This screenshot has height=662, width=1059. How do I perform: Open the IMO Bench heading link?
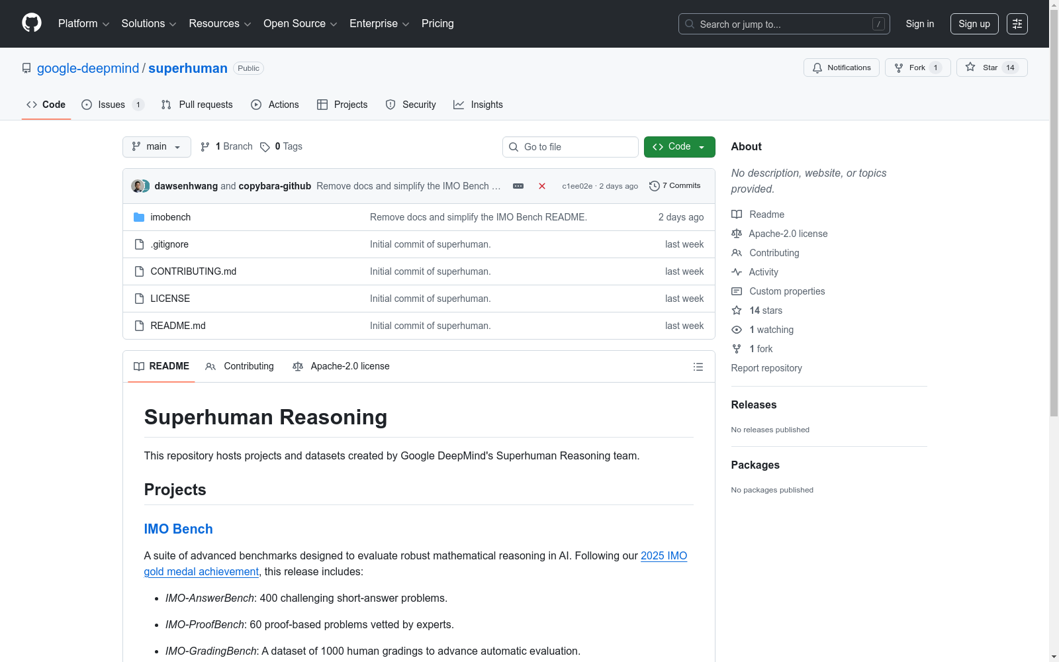click(179, 529)
